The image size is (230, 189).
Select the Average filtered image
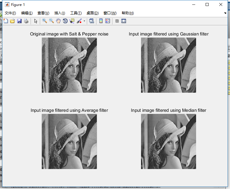[x=69, y=141]
